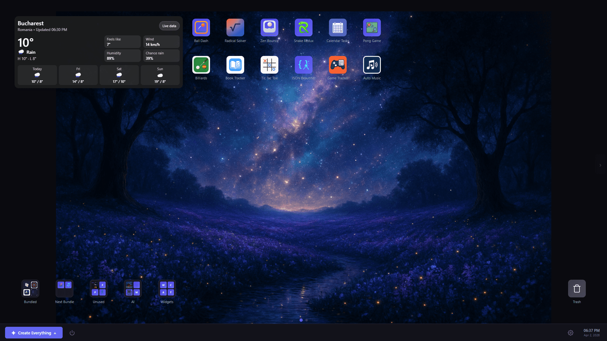This screenshot has height=341, width=607.
Task: Toggle Live data on the weather widget
Action: 169,26
